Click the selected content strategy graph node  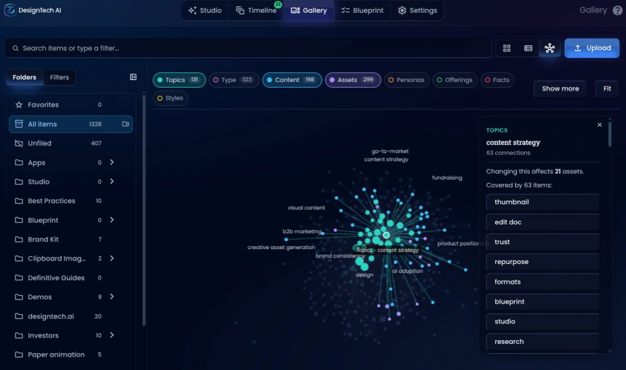386,235
